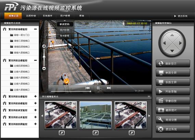This screenshot has height=140, width=195.
Task: Click the pan down arrow on PTZ dial
Action: point(172,51)
